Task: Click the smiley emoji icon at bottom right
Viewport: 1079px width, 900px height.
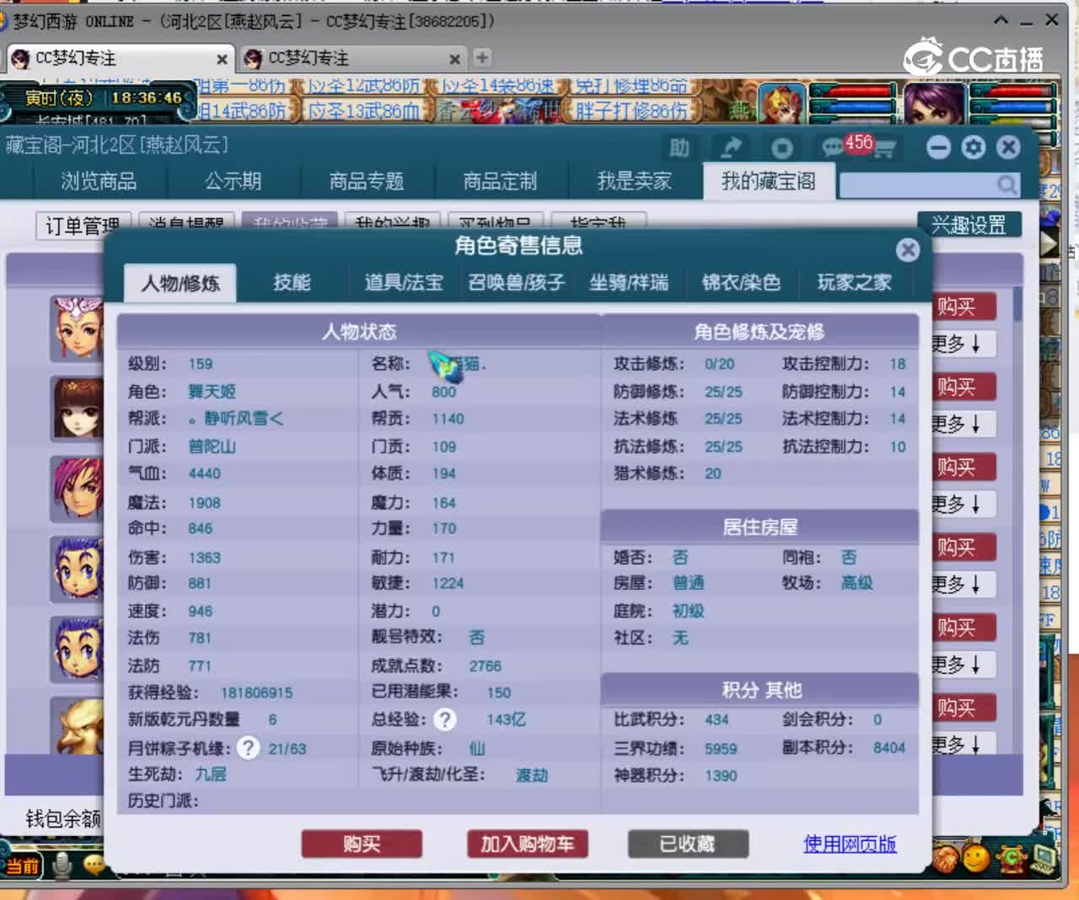Action: point(976,860)
